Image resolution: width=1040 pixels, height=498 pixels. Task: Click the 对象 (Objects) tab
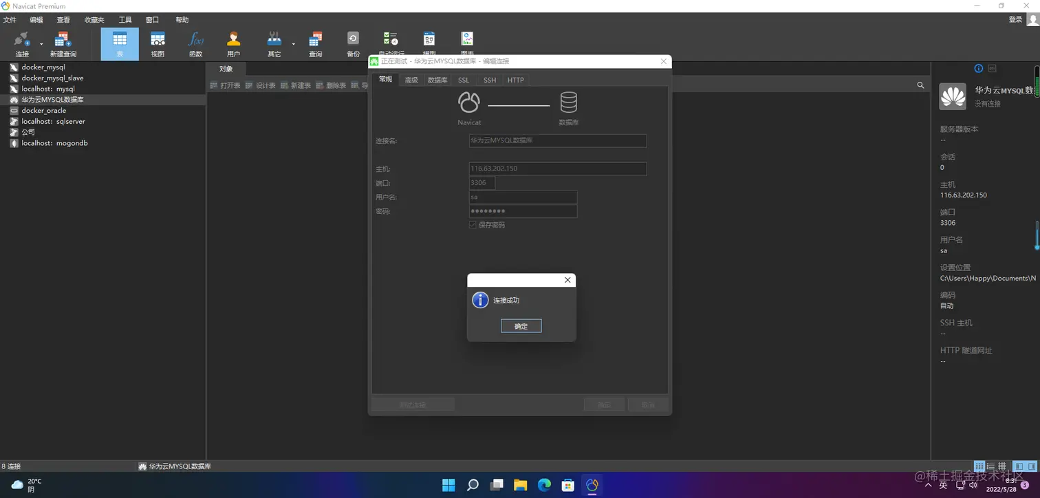(226, 68)
